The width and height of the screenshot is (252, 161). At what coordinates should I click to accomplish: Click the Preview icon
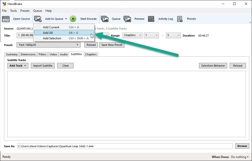(127, 19)
